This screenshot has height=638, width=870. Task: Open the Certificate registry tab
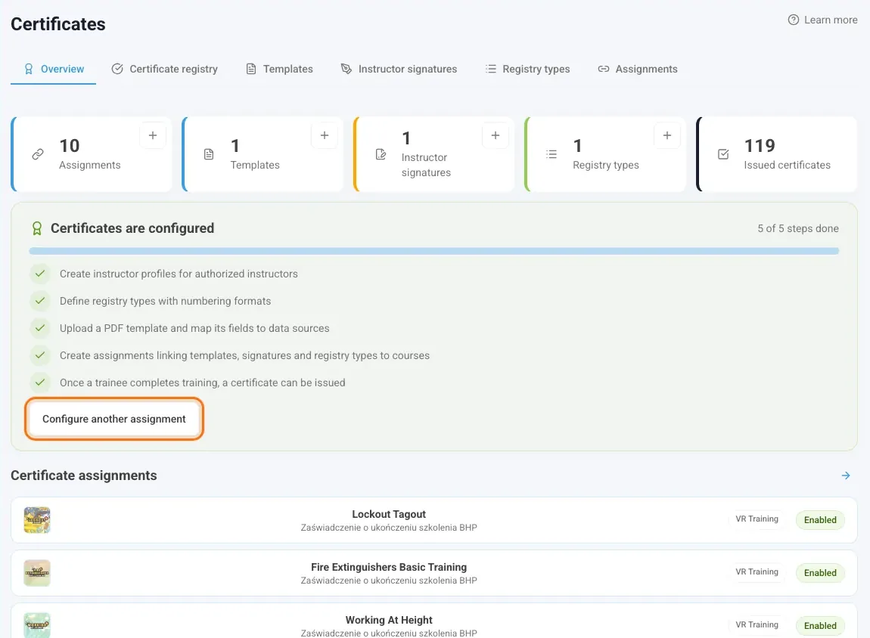click(165, 70)
